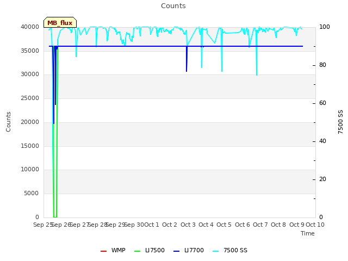The height and width of the screenshot is (261, 348).
Task: Click the 25000 left axis tick
Action: coord(30,98)
